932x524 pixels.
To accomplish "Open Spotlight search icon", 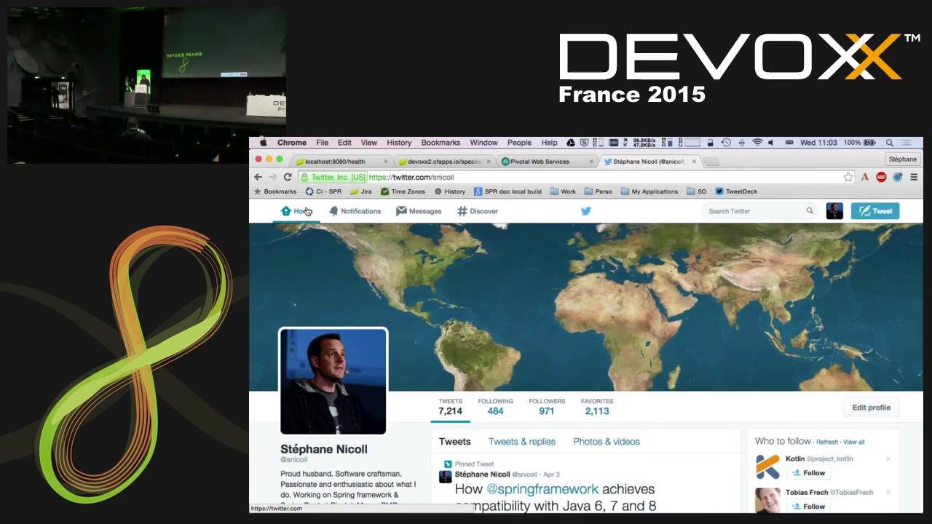I will [x=889, y=143].
